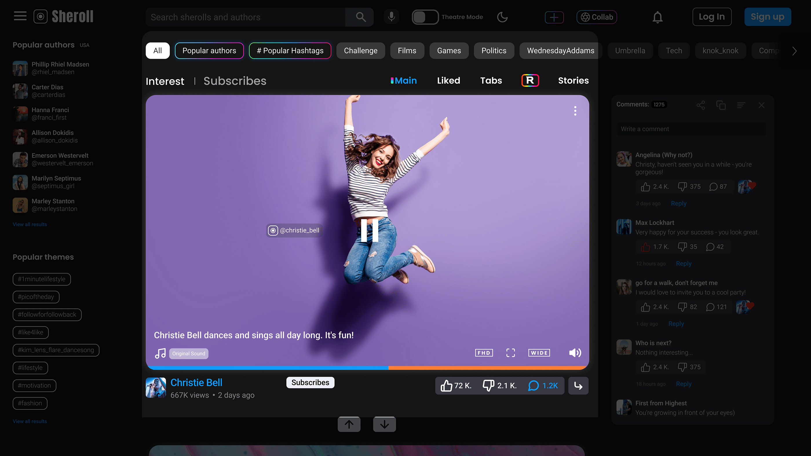Click the fullscreen icon on video
Viewport: 811px width, 456px height.
pos(510,353)
